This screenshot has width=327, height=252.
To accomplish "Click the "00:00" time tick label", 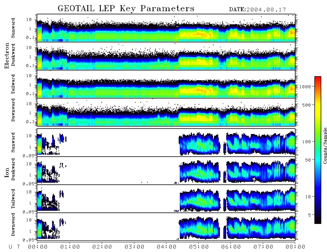I will (38, 247).
